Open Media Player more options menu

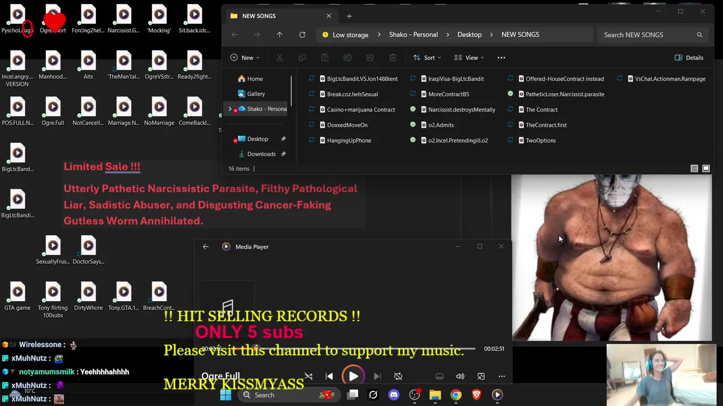point(502,376)
